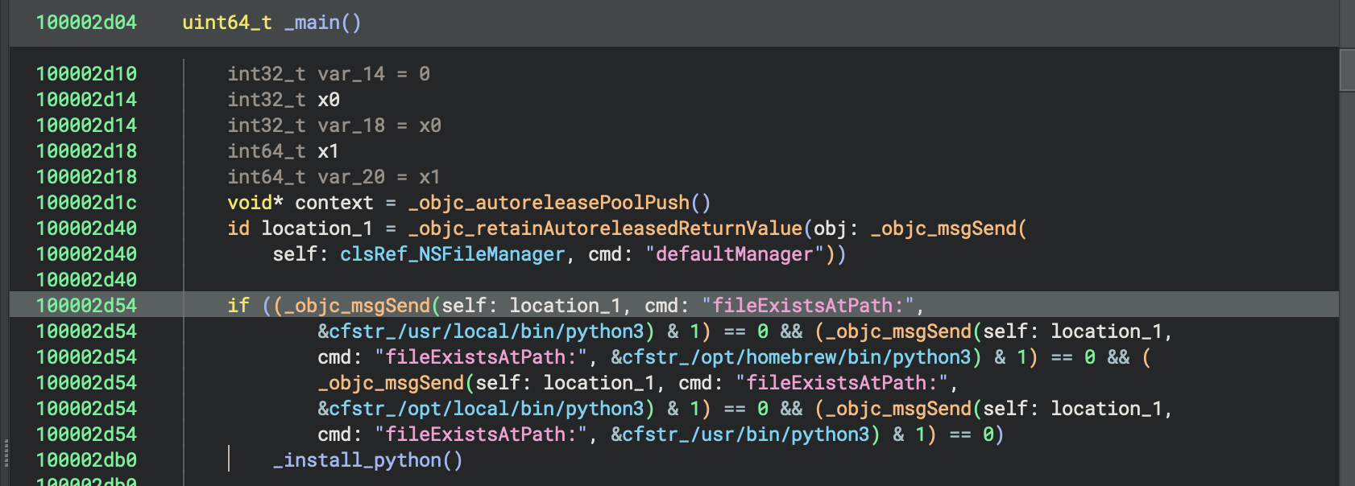Select variable var_20 in its declaration
This screenshot has height=486, width=1355.
pos(351,177)
